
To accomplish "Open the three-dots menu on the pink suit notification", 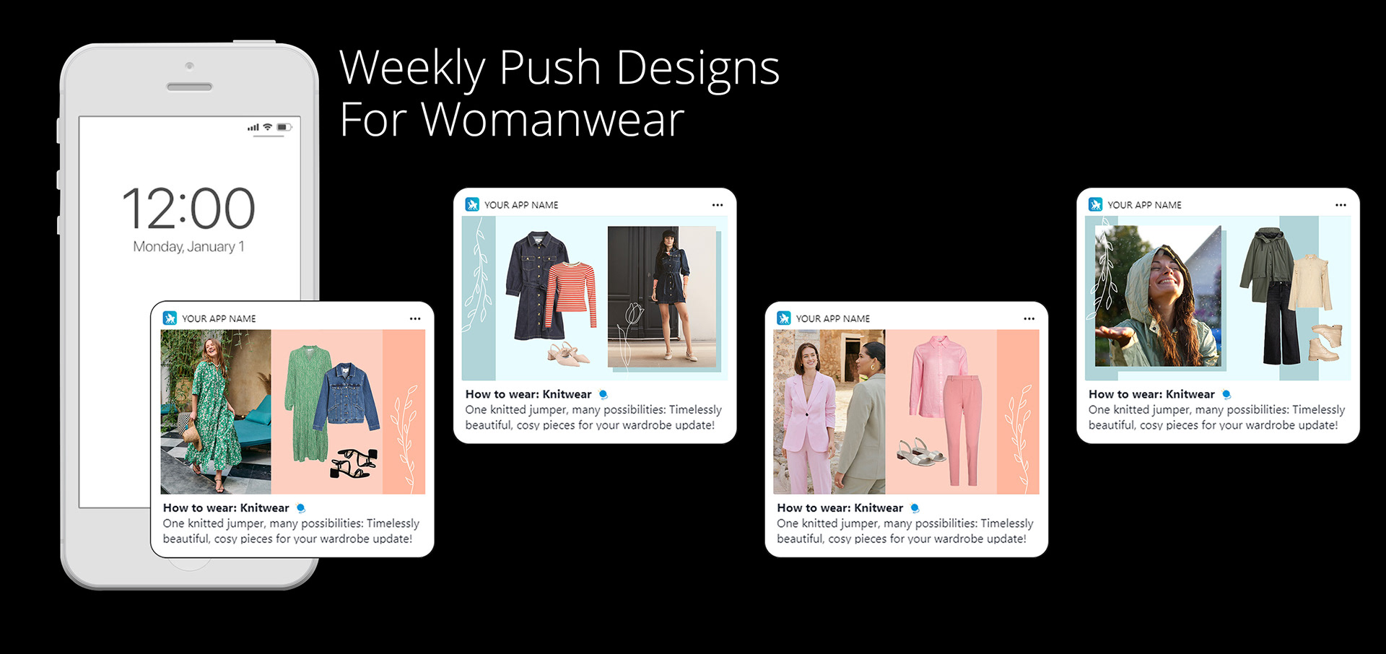I will click(x=1029, y=318).
